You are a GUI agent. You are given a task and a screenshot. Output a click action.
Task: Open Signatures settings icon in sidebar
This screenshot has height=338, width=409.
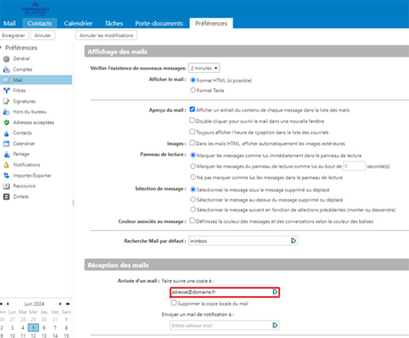point(6,101)
